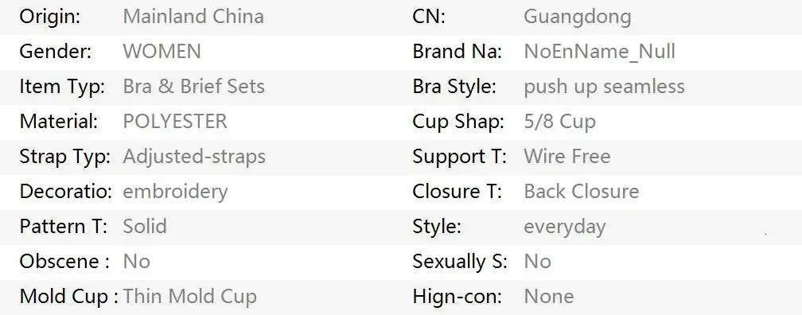The width and height of the screenshot is (802, 315).
Task: Click the Obscene label
Action: coord(64,262)
